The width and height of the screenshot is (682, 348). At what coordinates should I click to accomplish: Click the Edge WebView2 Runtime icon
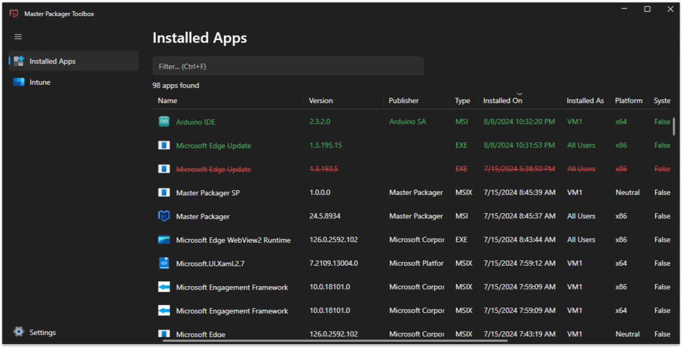click(x=164, y=240)
